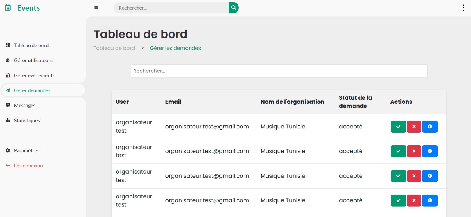The height and width of the screenshot is (217, 471).
Task: Toggle the sidebar with the hamburger icon
Action: tap(96, 8)
